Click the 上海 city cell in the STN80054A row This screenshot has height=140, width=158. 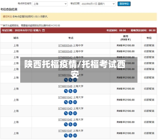point(16,46)
